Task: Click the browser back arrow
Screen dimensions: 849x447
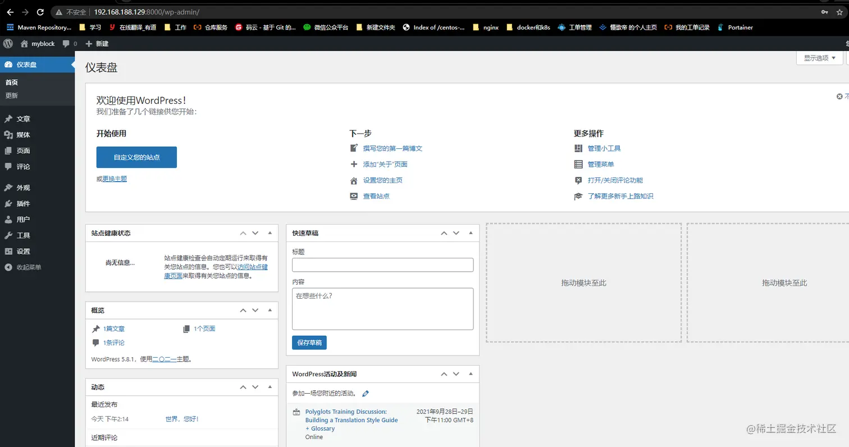Action: tap(10, 12)
